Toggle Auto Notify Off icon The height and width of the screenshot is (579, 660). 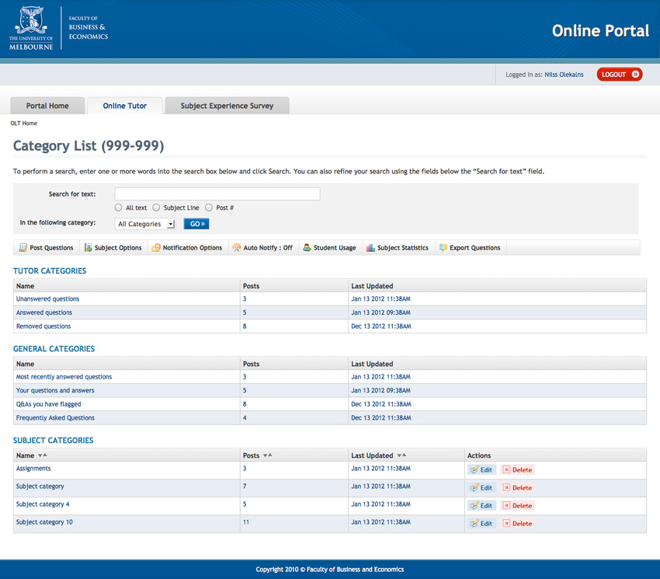[237, 248]
